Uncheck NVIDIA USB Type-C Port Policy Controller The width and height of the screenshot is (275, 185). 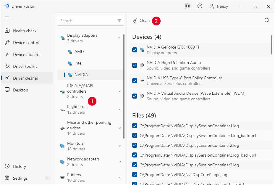pos(135,81)
